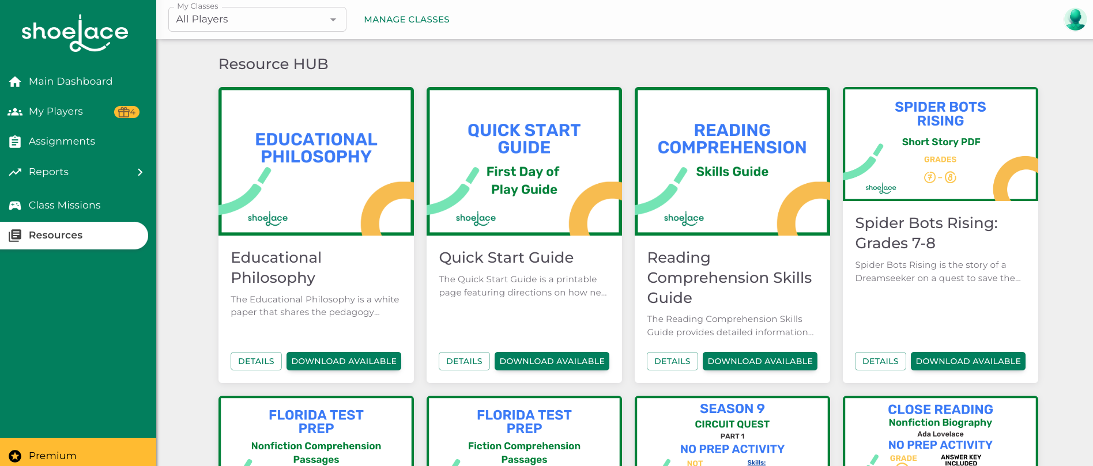Click the My Players people icon

click(x=15, y=112)
